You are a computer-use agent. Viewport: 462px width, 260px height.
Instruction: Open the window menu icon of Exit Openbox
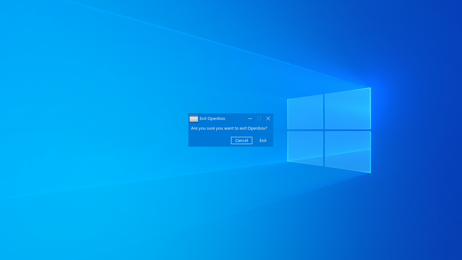(x=194, y=118)
